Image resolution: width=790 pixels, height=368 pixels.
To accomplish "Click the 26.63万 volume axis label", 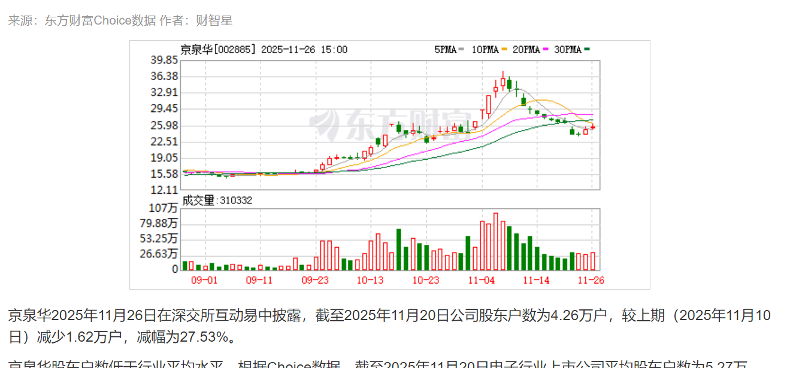I will click(159, 254).
